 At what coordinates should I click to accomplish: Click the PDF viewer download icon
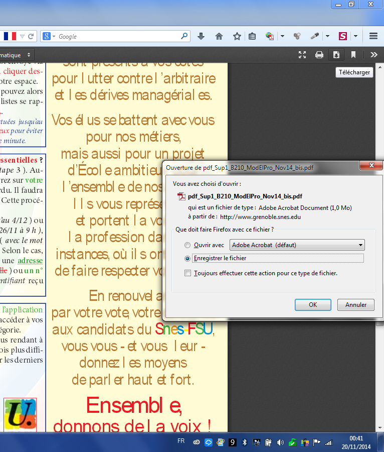point(336,55)
